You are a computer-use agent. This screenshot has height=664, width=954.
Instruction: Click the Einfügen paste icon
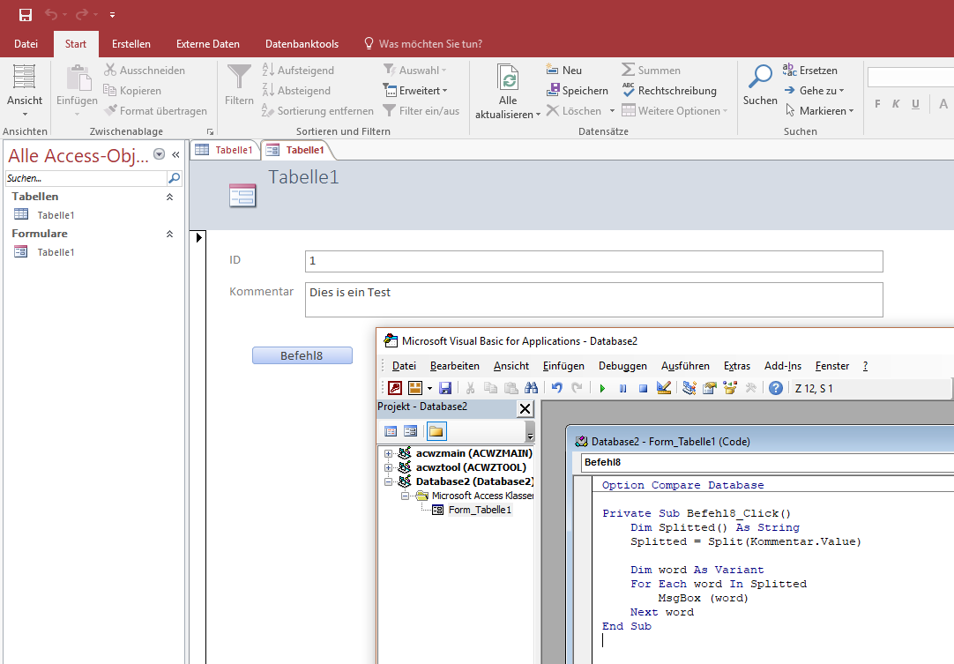coord(78,78)
